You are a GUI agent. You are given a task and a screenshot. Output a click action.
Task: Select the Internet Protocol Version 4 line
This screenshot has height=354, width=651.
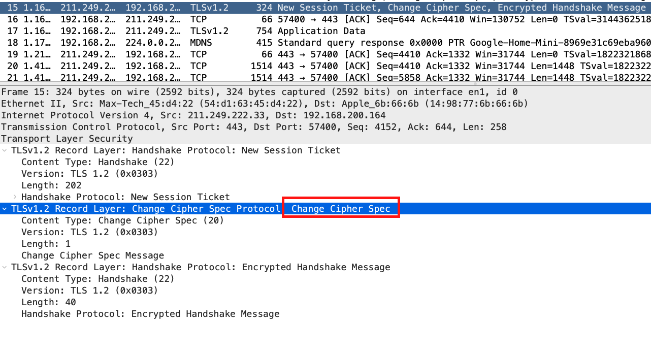193,115
